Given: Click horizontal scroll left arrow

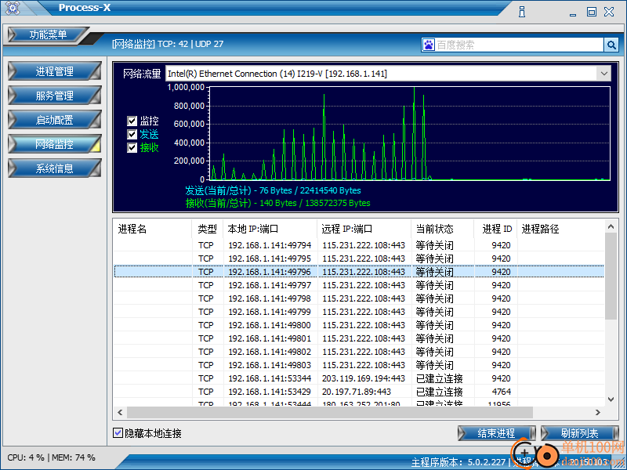Looking at the screenshot, I should pyautogui.click(x=120, y=412).
